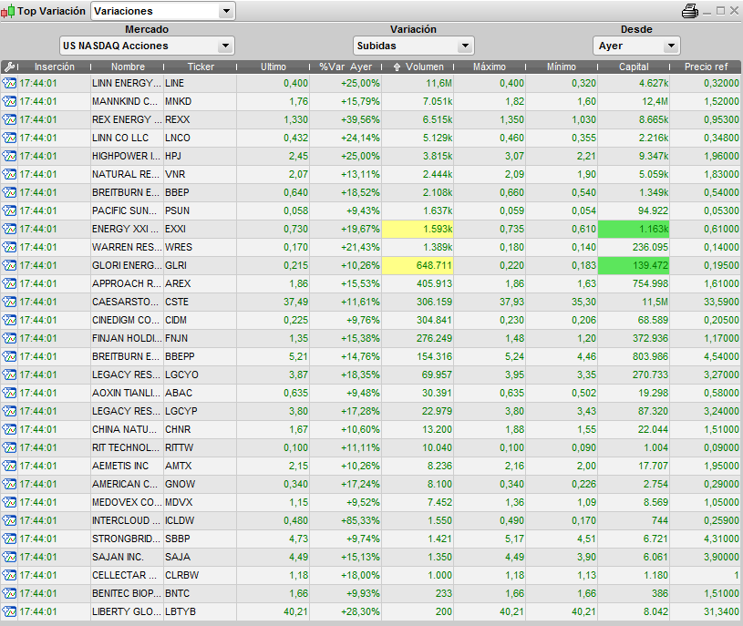Click the CLRBW ticker cell

click(200, 575)
